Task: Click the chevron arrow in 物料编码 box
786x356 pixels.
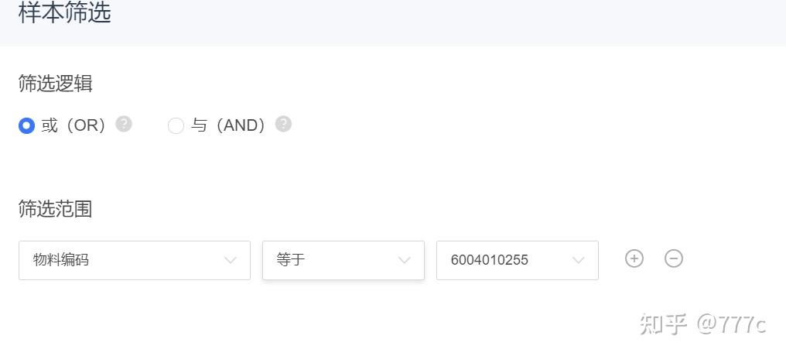Action: (230, 260)
